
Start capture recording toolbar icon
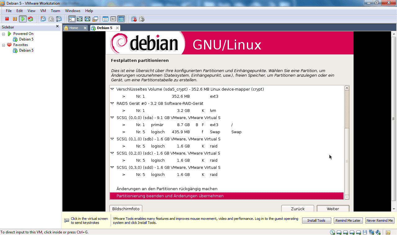[134, 19]
